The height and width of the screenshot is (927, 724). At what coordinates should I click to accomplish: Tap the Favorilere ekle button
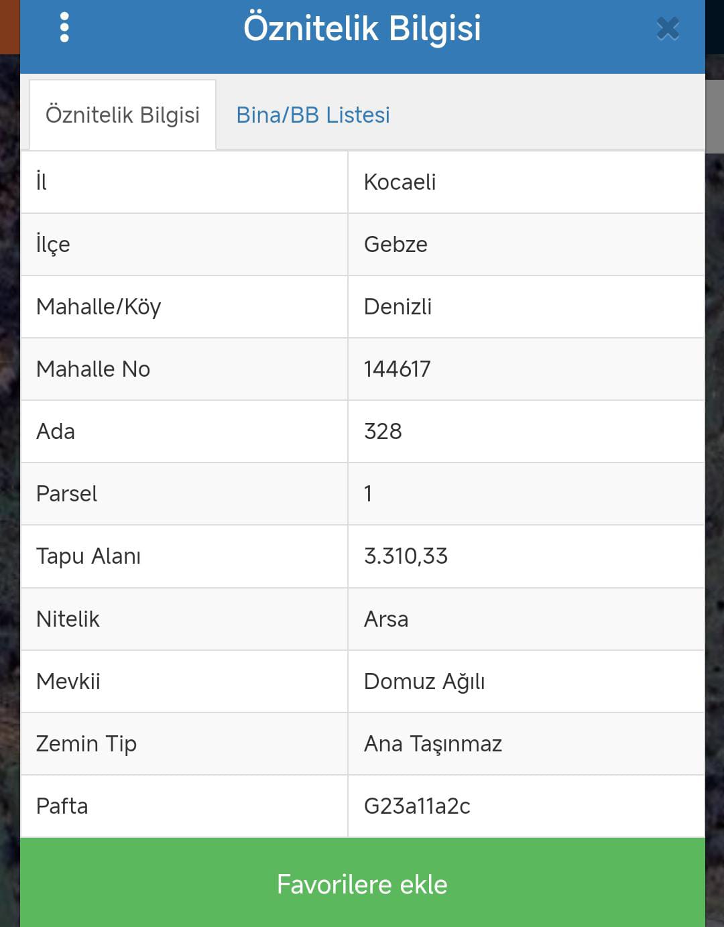coord(363,883)
